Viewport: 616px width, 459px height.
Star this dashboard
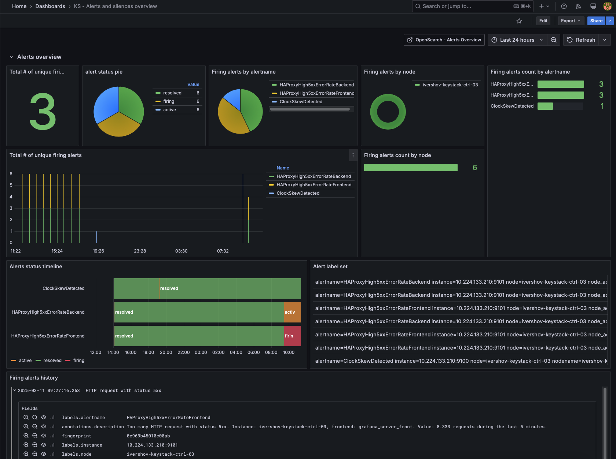519,21
